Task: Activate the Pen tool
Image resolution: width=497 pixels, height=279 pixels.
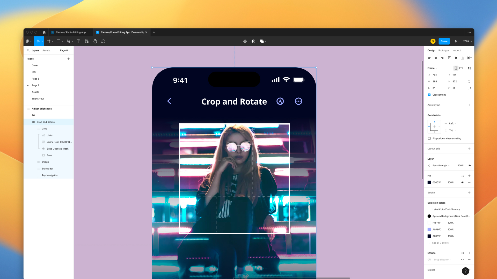Action: (x=68, y=41)
